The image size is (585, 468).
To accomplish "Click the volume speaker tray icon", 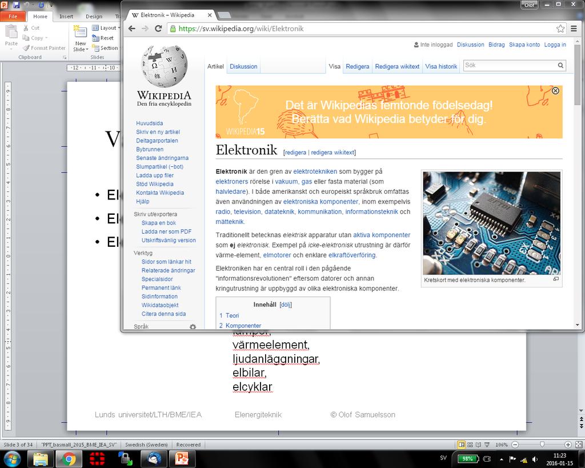I will tap(535, 459).
